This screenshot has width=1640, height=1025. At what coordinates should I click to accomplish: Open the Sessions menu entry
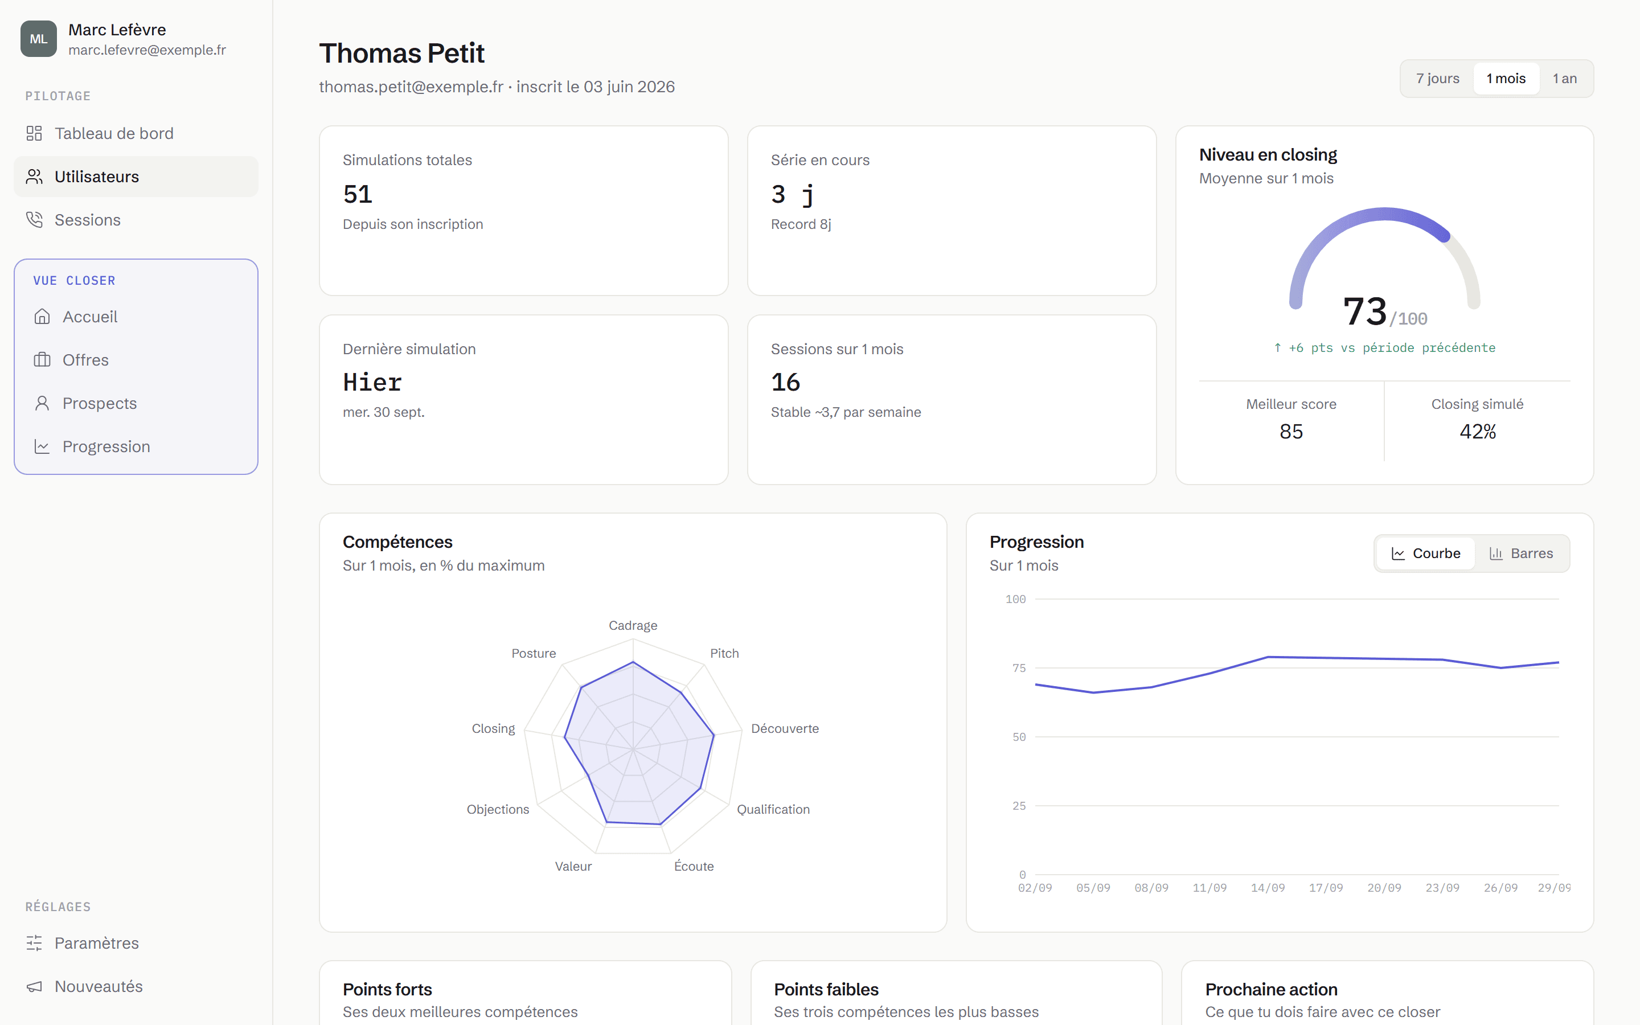[x=136, y=220]
